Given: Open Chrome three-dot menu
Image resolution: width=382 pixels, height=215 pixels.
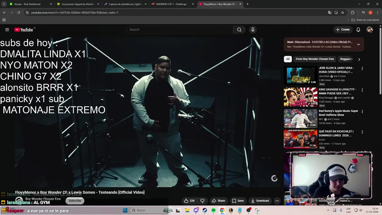Looking at the screenshot, I should click(377, 13).
